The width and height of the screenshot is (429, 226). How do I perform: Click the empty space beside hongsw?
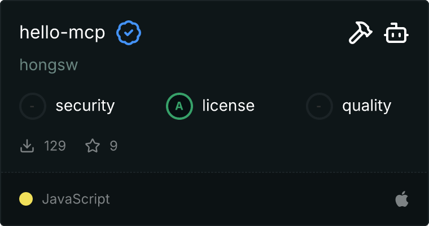pos(226,65)
